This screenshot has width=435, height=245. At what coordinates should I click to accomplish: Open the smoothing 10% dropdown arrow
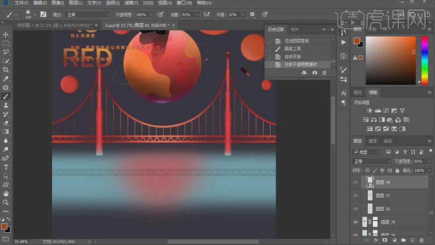coord(243,14)
